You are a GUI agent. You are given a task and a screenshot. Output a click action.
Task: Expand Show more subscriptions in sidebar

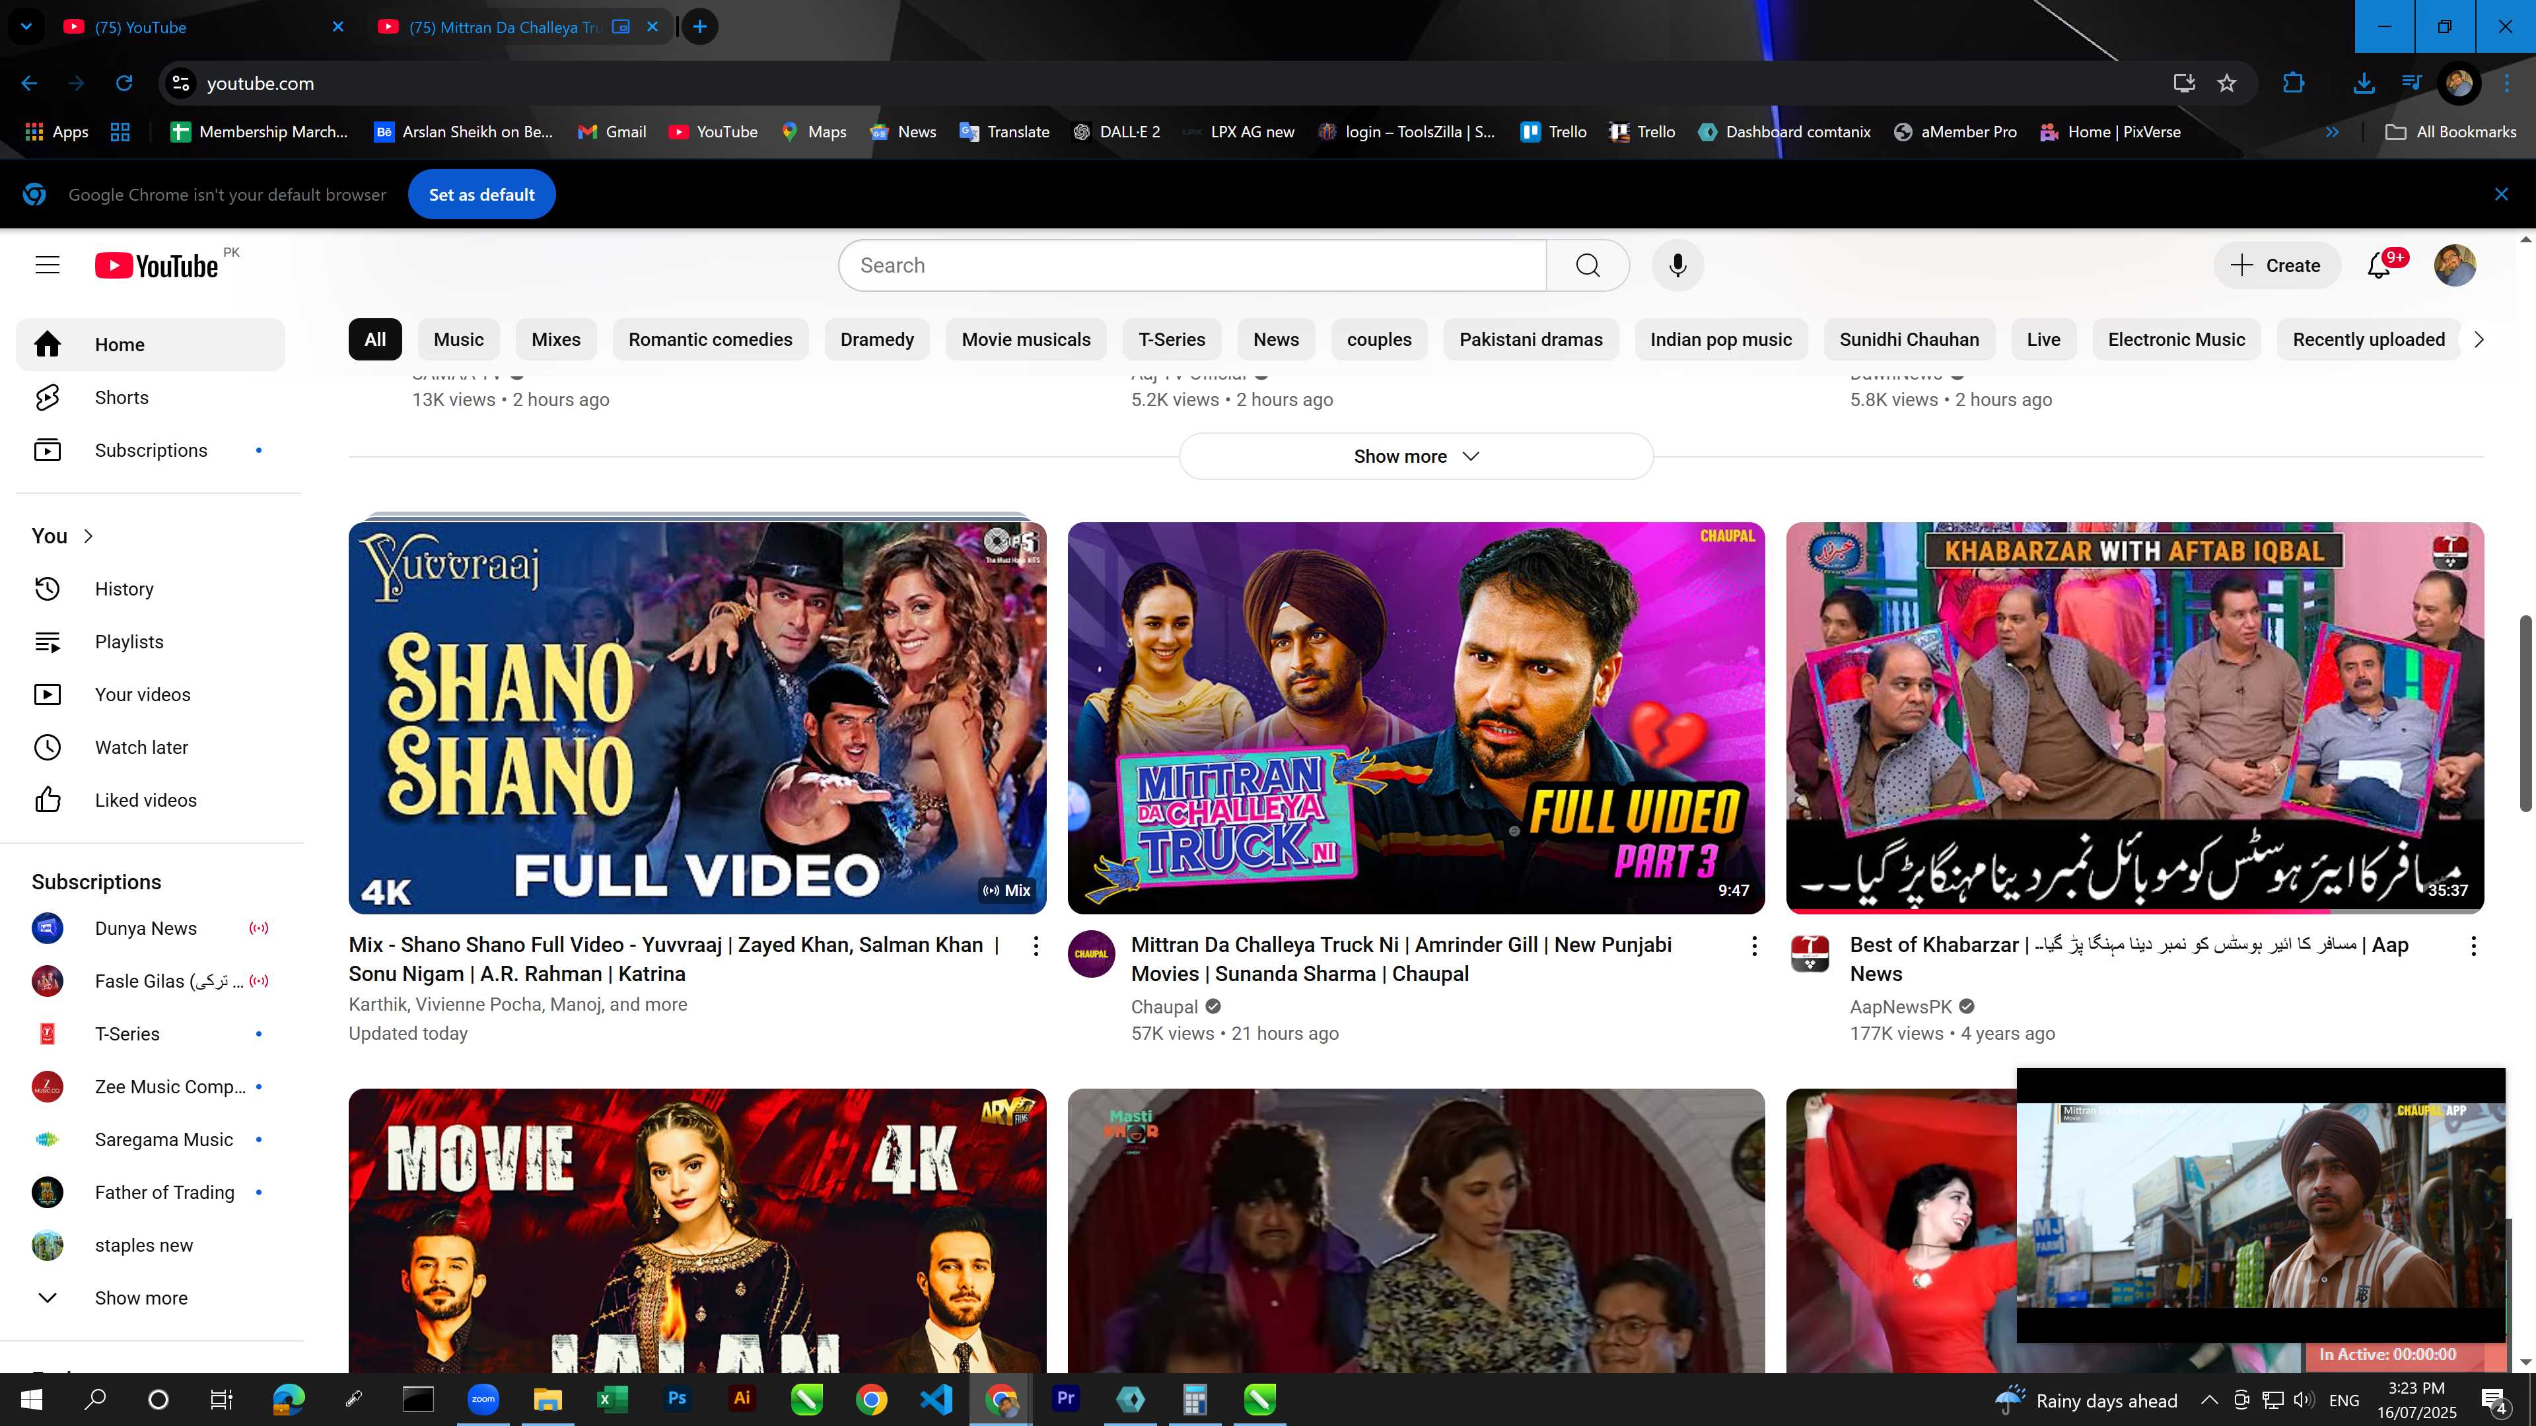click(x=151, y=1297)
